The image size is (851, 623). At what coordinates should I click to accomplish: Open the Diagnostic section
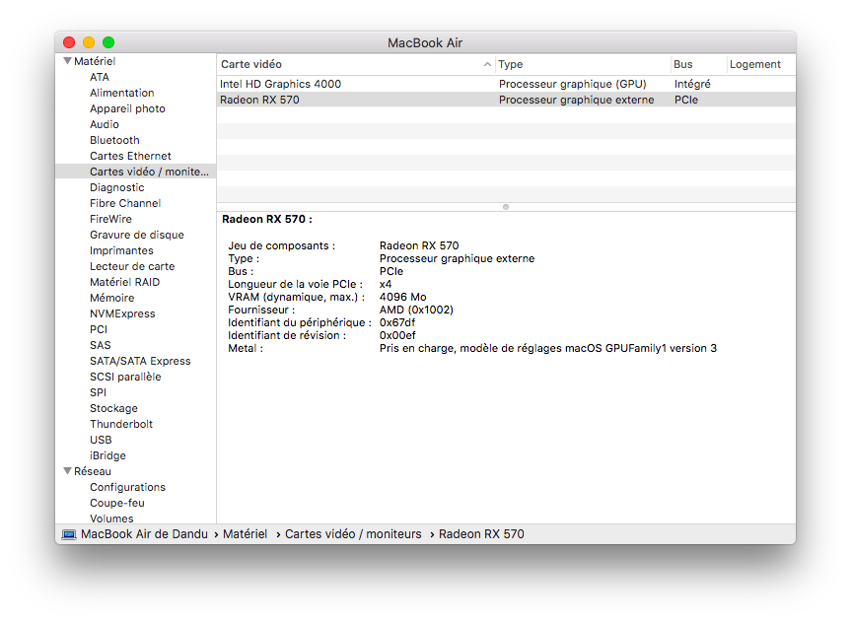click(117, 187)
